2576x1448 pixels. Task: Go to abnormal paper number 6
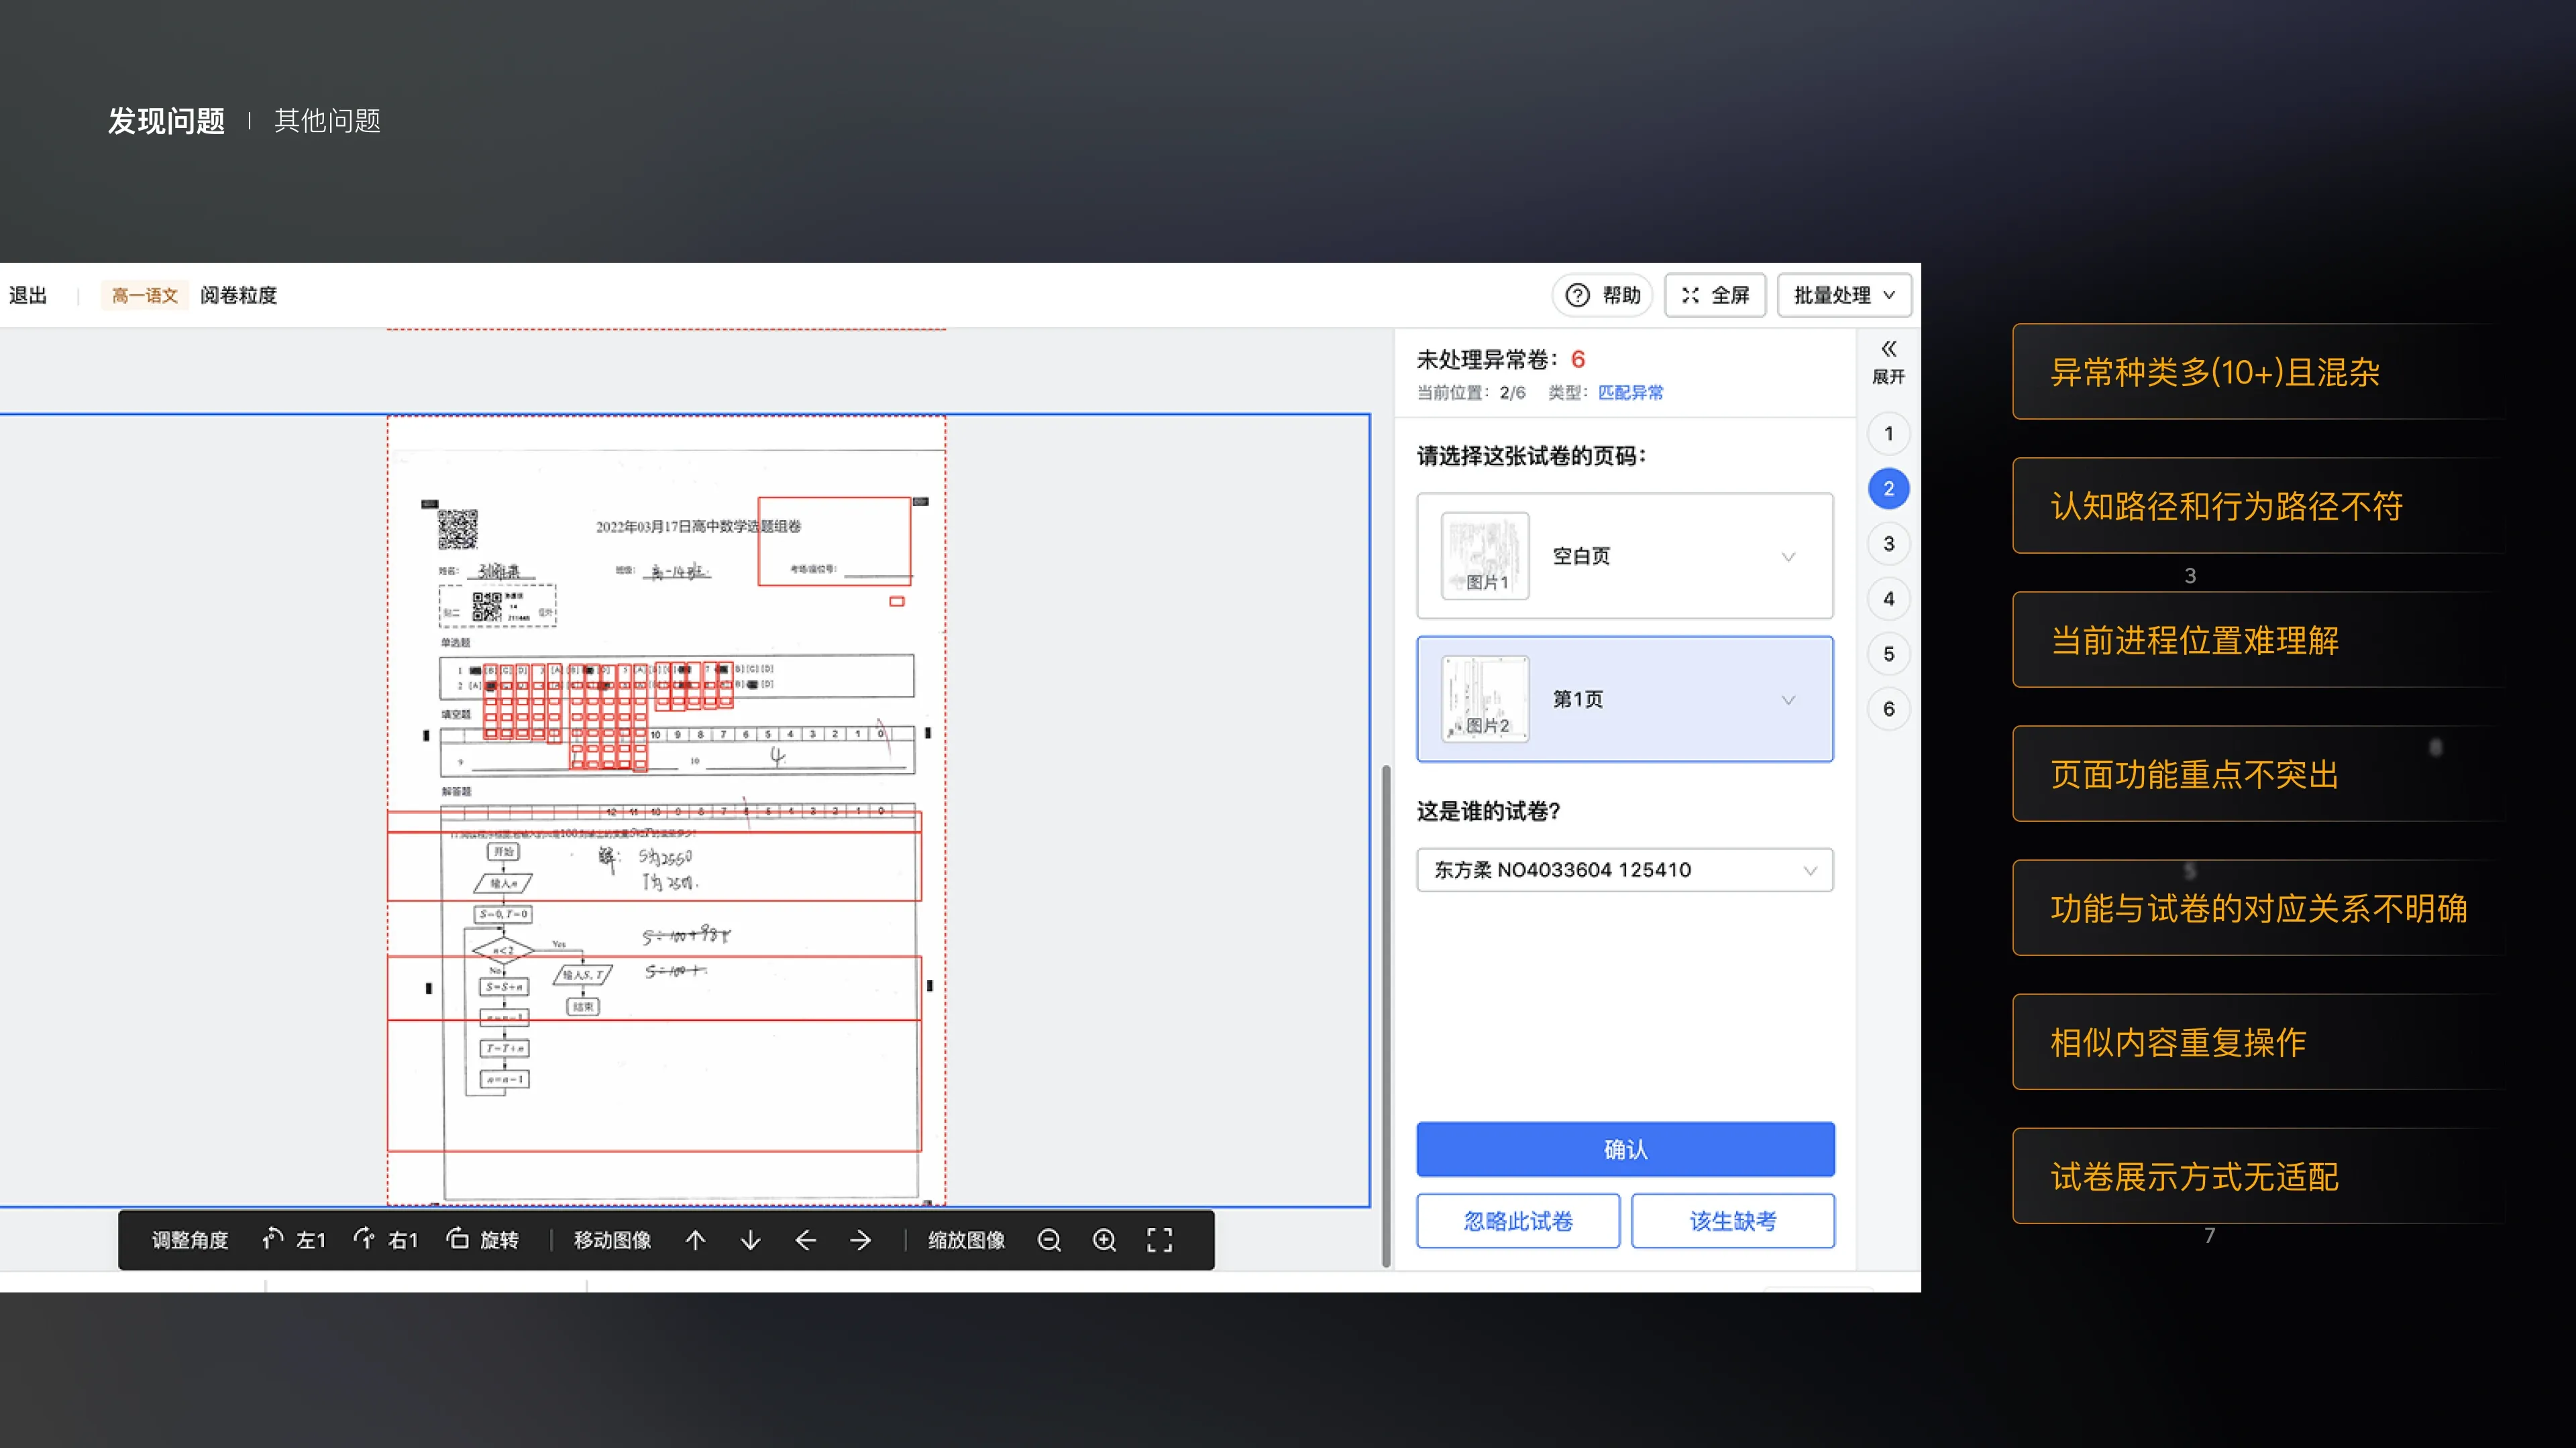[1888, 709]
